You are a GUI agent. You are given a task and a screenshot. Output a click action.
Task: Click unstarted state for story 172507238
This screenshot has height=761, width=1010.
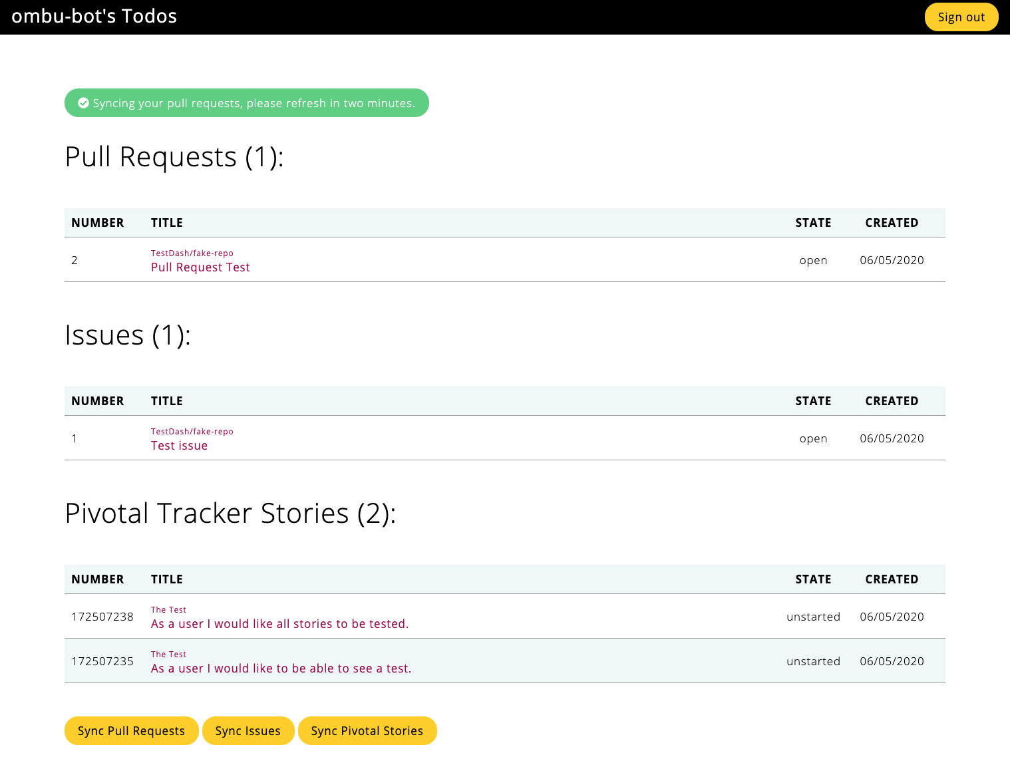tap(813, 617)
